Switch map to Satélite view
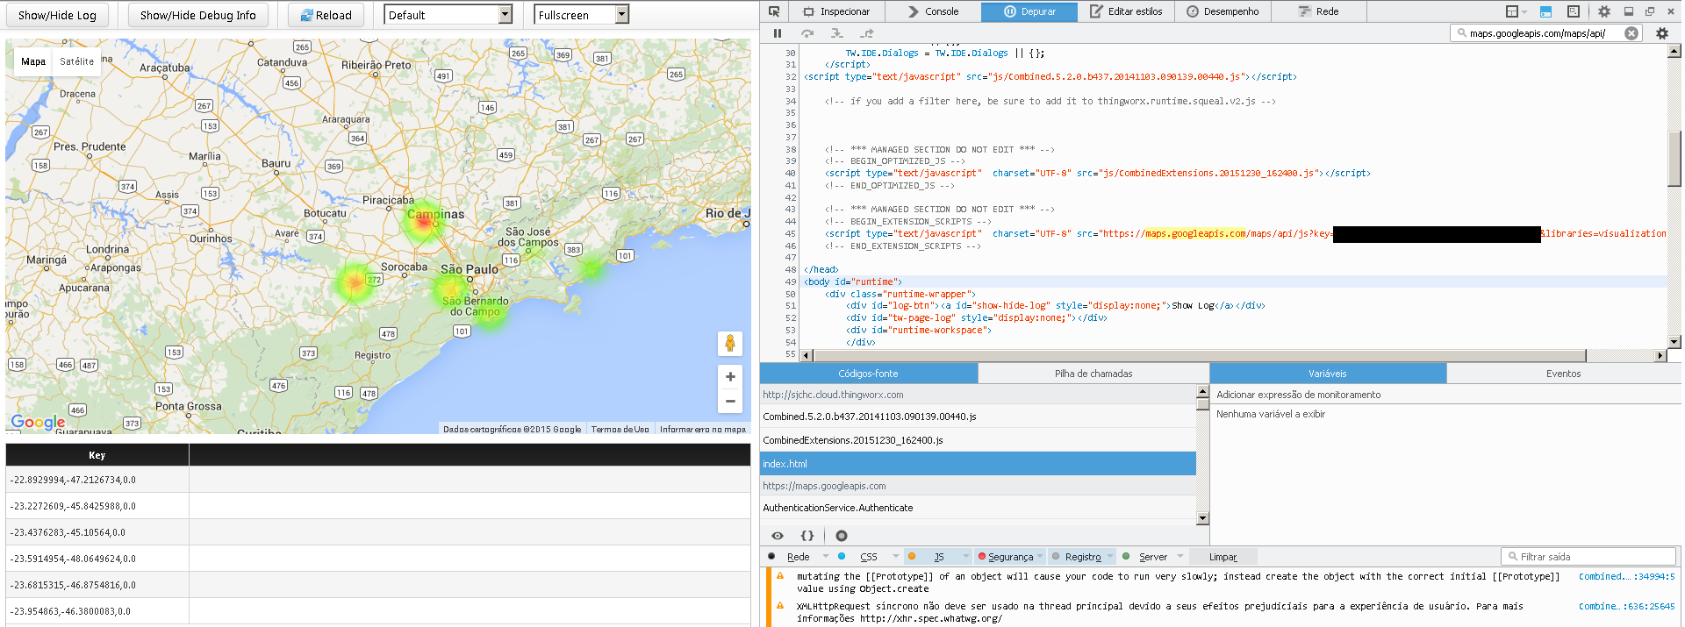This screenshot has height=627, width=1685. pos(76,61)
